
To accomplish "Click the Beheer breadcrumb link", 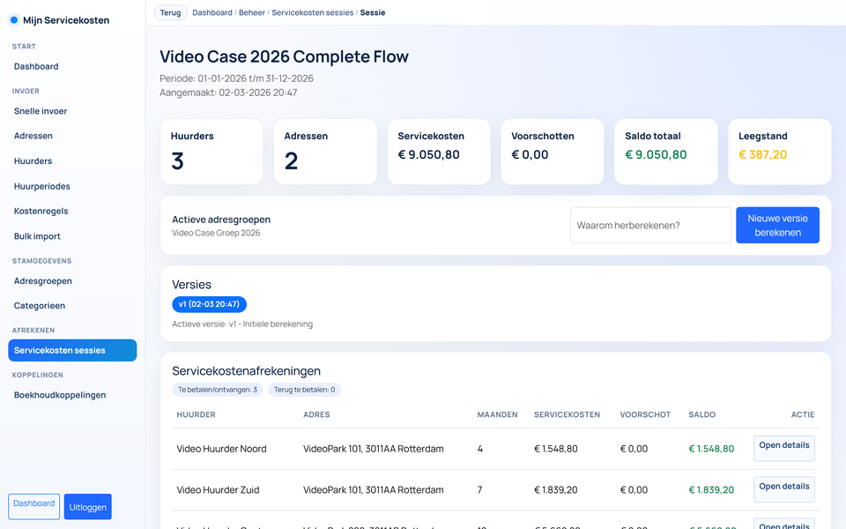I will tap(251, 13).
